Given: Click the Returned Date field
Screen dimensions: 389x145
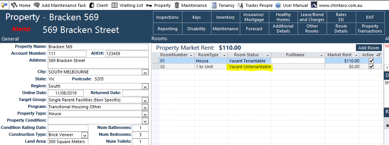Looking at the screenshot, I should pyautogui.click(x=135, y=93).
